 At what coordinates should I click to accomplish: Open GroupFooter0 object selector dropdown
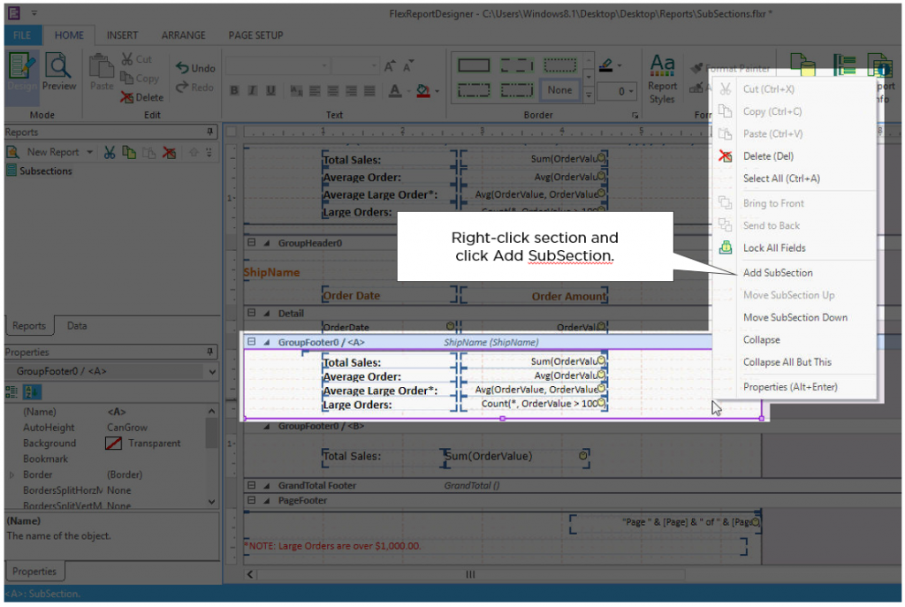[212, 372]
